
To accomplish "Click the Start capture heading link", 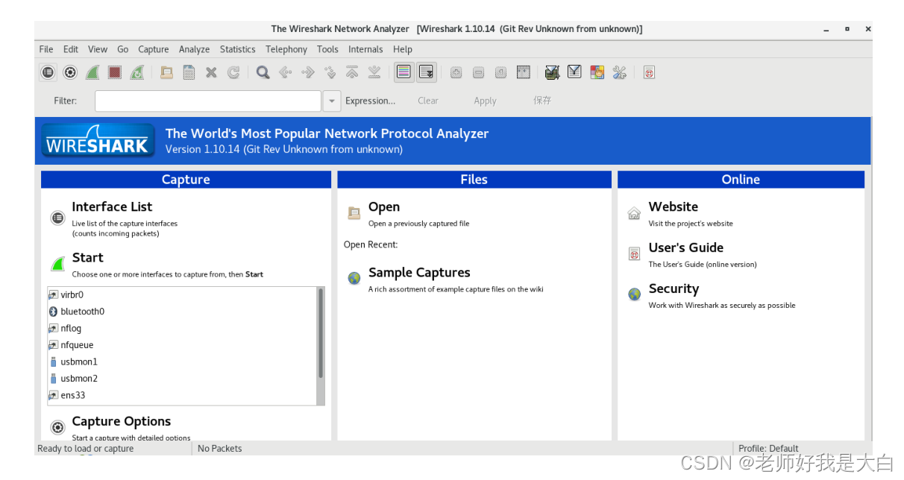I will pyautogui.click(x=87, y=257).
